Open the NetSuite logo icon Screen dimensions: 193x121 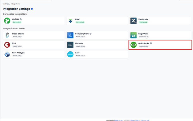[70, 45]
